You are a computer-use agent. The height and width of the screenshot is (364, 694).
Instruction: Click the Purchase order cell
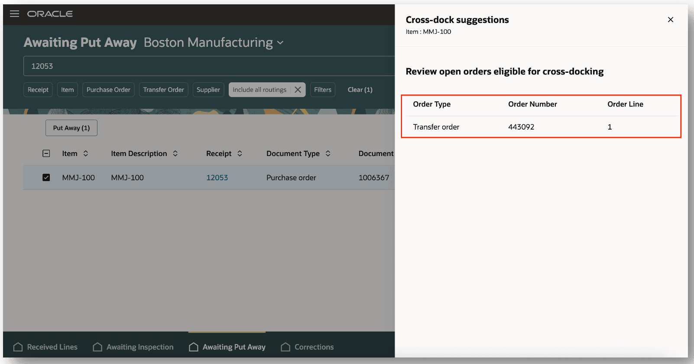pos(291,178)
